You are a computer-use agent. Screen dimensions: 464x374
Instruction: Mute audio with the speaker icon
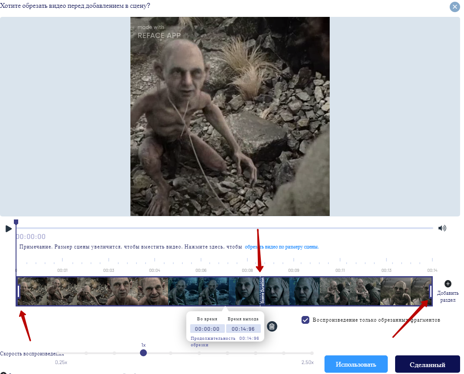coord(442,228)
